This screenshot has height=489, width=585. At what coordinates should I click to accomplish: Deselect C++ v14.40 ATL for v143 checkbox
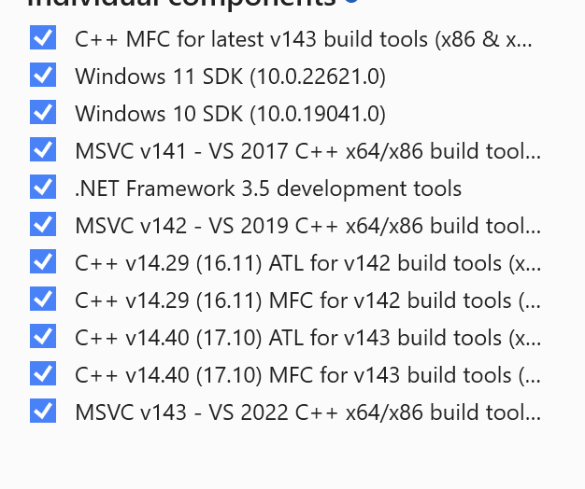coord(43,337)
